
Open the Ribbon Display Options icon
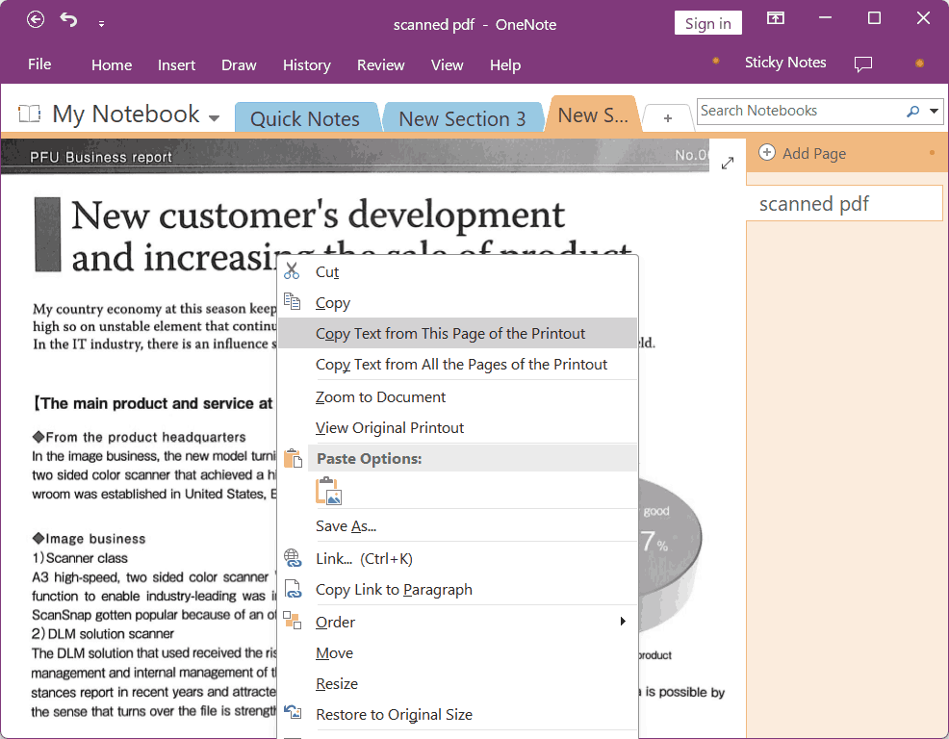[775, 19]
